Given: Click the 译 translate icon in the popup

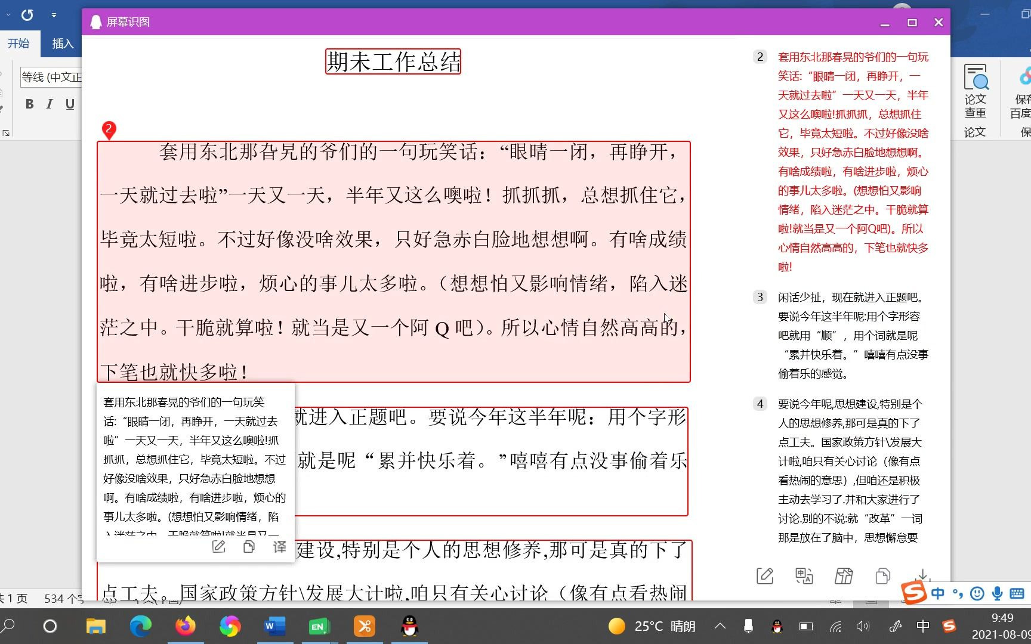Looking at the screenshot, I should pyautogui.click(x=279, y=547).
